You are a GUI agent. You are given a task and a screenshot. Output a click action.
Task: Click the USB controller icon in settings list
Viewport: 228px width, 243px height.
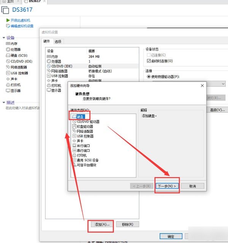point(49,76)
